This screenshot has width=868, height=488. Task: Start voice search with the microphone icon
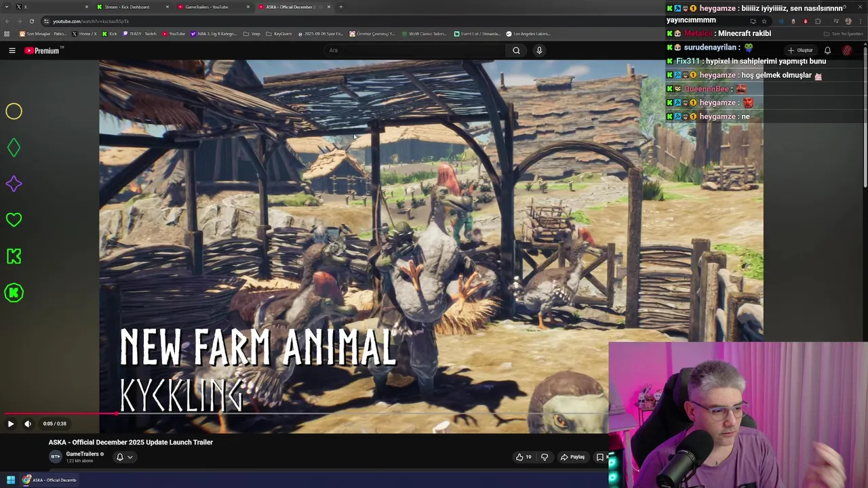point(539,50)
